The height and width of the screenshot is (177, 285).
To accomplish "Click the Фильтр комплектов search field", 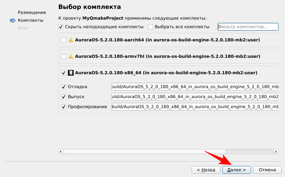I will pyautogui.click(x=247, y=27).
